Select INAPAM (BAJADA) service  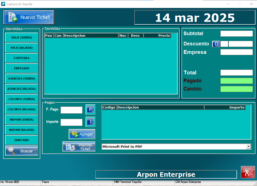click(x=22, y=130)
